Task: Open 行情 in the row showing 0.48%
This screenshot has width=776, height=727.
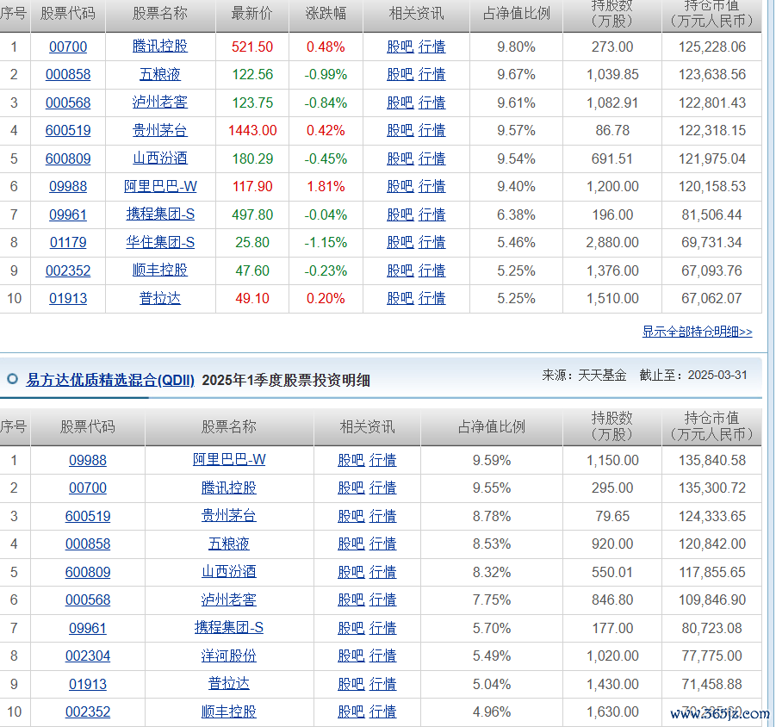Action: click(x=432, y=47)
